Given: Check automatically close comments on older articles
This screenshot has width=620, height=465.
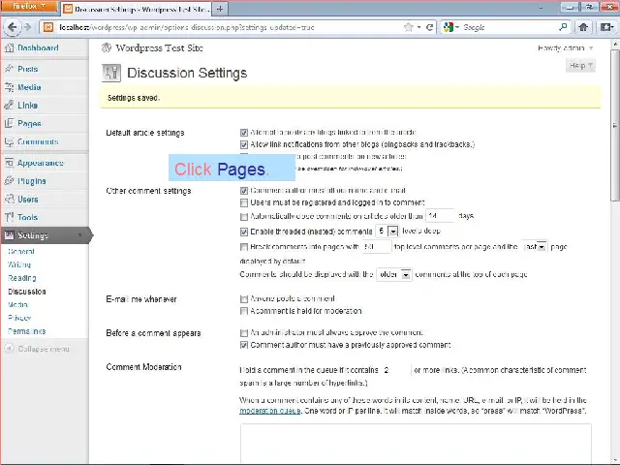Looking at the screenshot, I should (244, 217).
